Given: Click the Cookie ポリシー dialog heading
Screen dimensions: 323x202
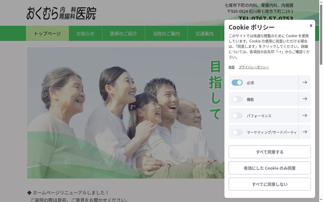Looking at the screenshot, I should (x=252, y=27).
